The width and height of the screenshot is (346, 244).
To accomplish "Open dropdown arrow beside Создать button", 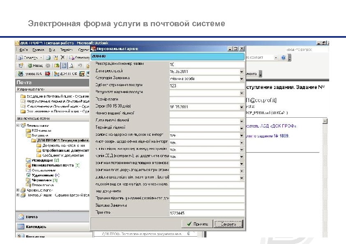I will tap(41, 58).
